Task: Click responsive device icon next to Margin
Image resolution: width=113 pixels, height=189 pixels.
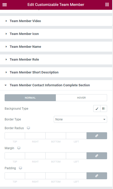Action: pyautogui.click(x=19, y=148)
